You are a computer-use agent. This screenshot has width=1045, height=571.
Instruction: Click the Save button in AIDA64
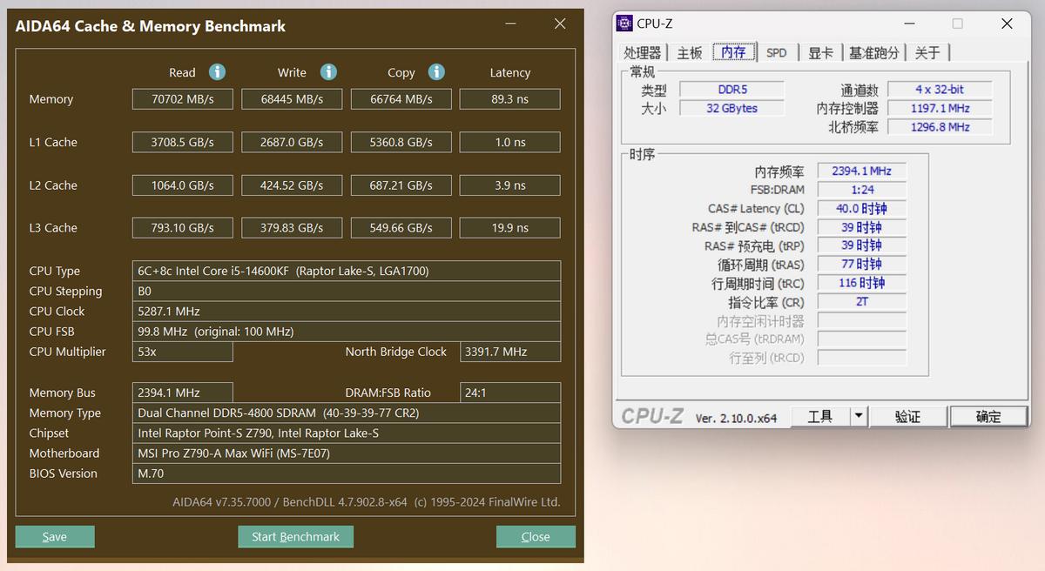55,536
